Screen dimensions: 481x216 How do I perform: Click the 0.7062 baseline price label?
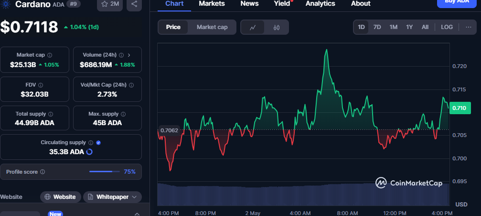(x=170, y=130)
